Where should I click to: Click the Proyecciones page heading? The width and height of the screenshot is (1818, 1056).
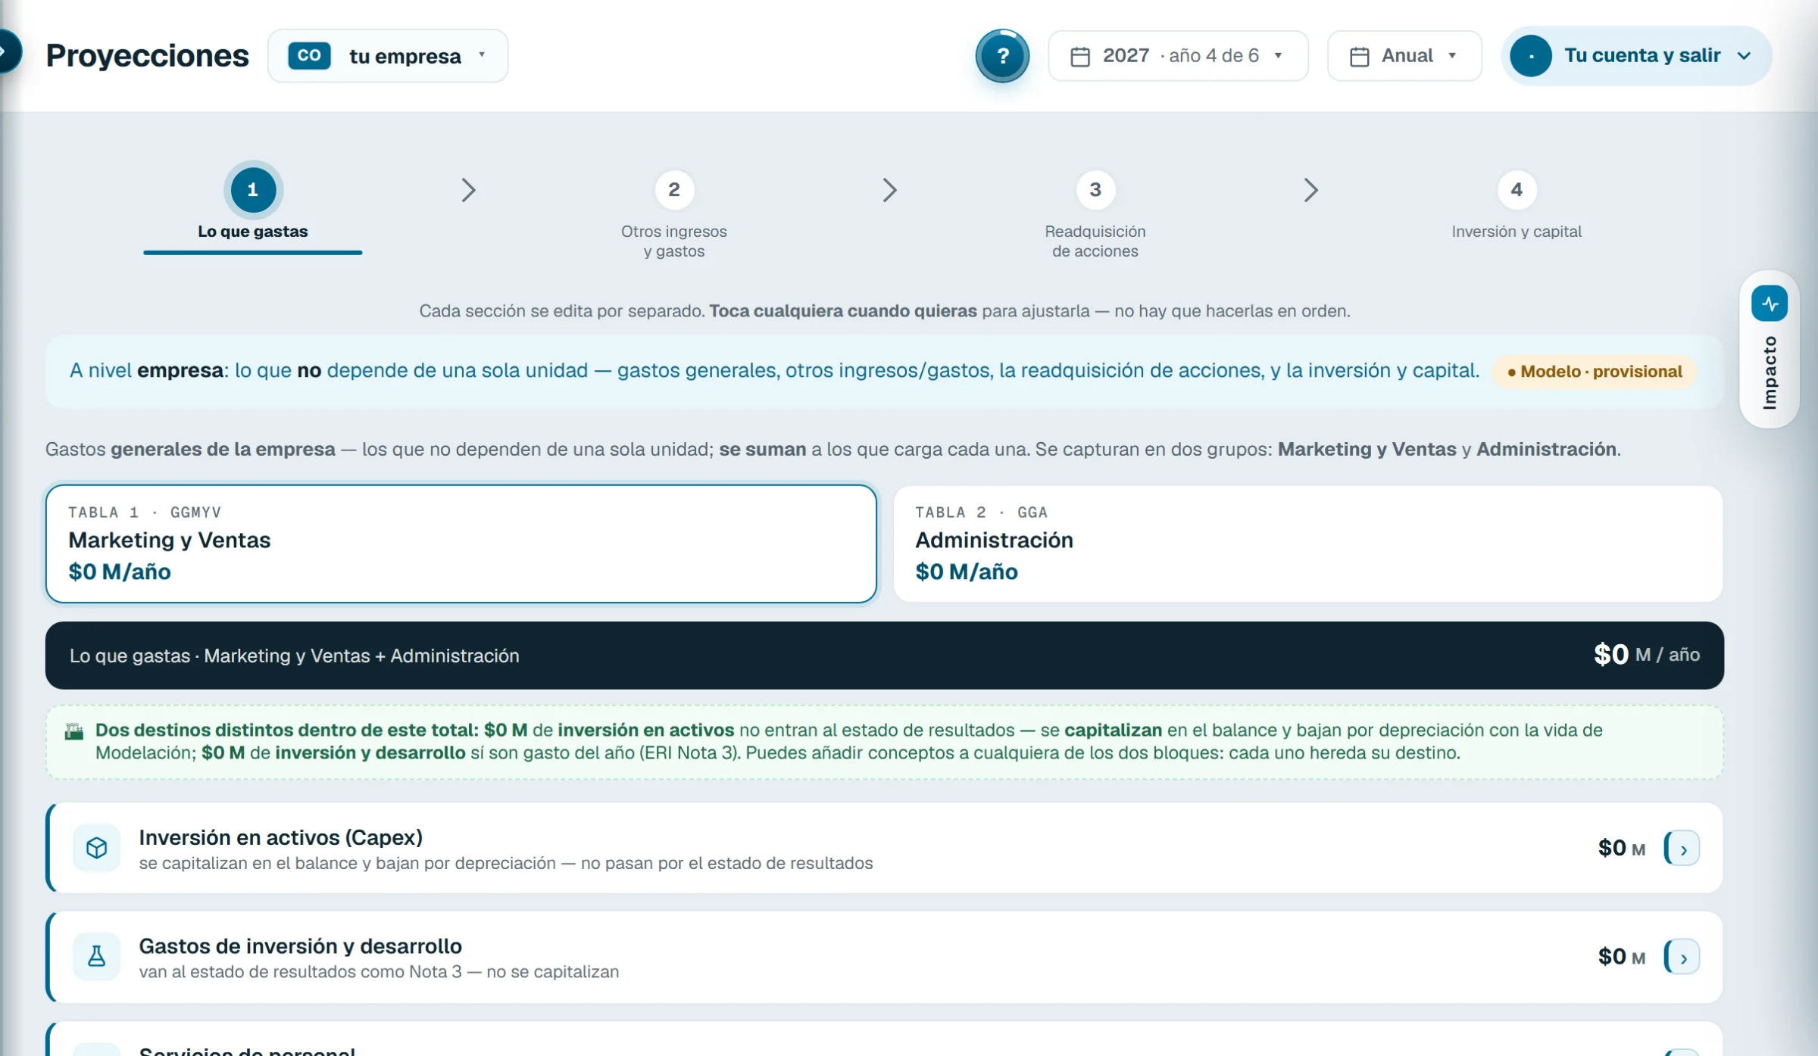(147, 56)
